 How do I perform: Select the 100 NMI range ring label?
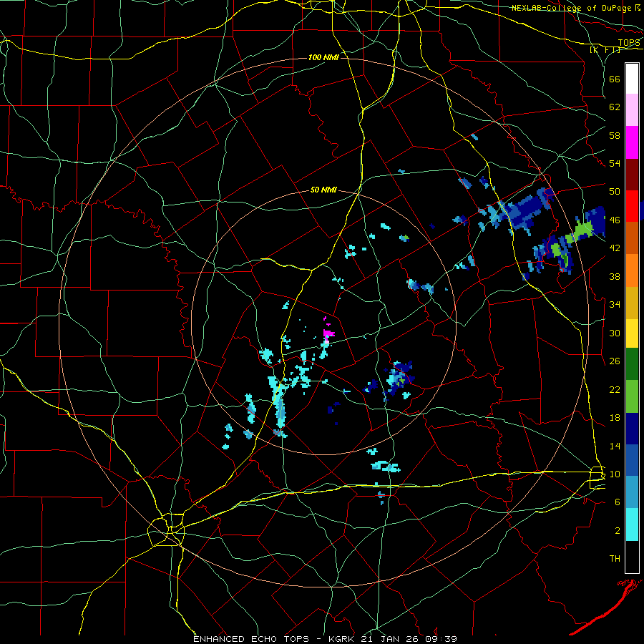click(323, 57)
